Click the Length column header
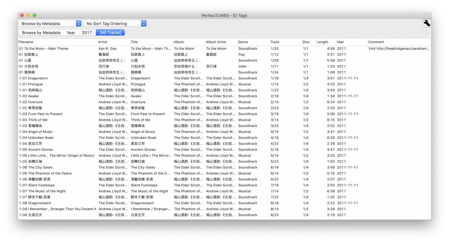449x243 pixels. point(325,42)
